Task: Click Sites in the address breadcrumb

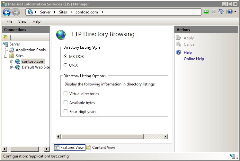Action: 63,12
